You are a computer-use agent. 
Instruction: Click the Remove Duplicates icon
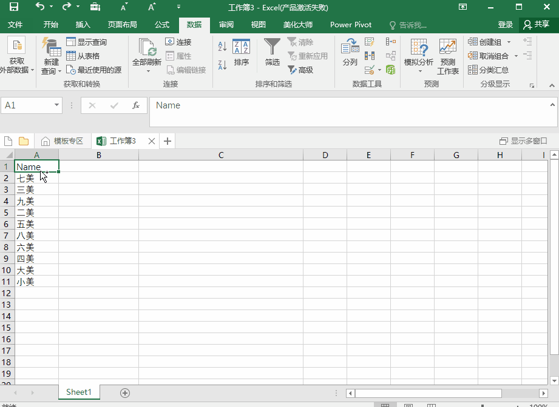coord(370,56)
